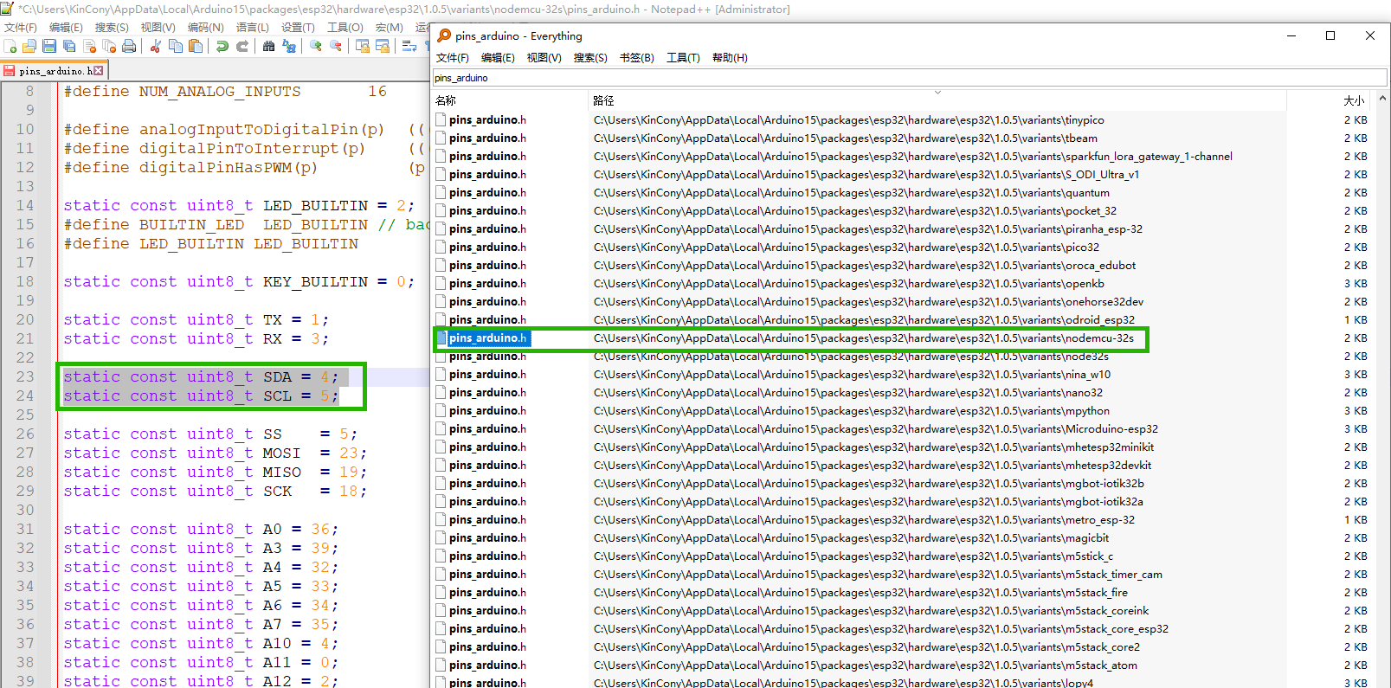Click the Replace toolbar icon
Screen dimensions: 1391x688
click(x=289, y=46)
